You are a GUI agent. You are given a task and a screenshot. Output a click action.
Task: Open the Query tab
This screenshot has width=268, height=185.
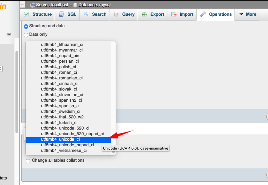[x=124, y=14]
